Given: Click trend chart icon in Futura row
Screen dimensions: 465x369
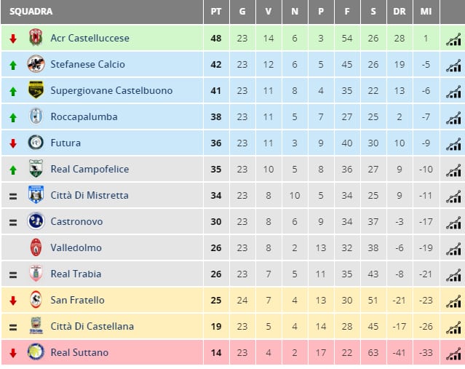Looking at the screenshot, I should [x=453, y=144].
